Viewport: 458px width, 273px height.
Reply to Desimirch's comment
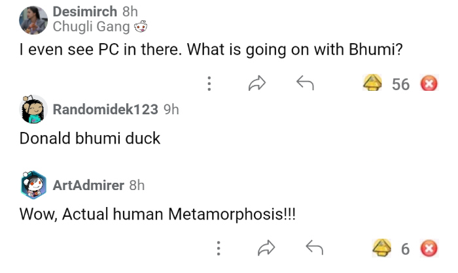point(305,84)
